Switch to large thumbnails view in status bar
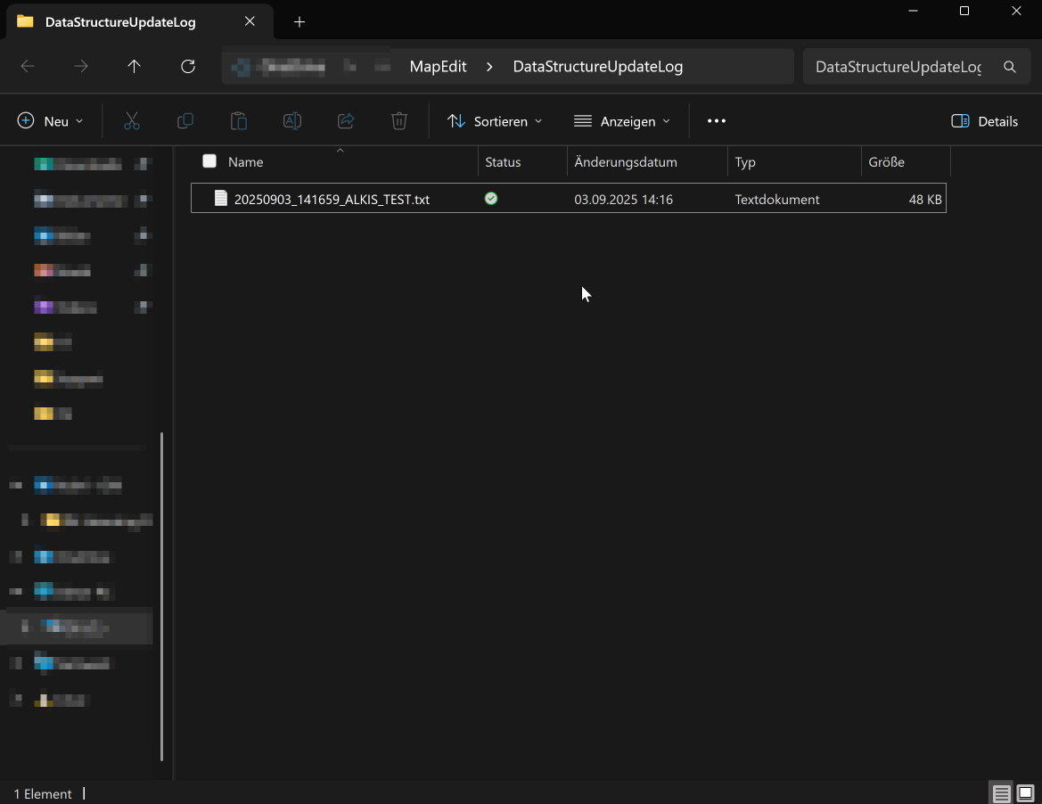This screenshot has height=804, width=1042. click(1025, 793)
